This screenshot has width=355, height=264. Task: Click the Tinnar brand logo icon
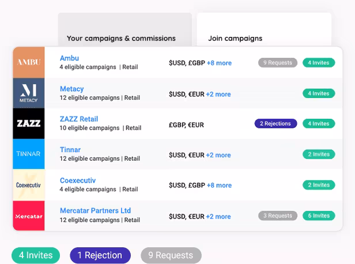[28, 154]
